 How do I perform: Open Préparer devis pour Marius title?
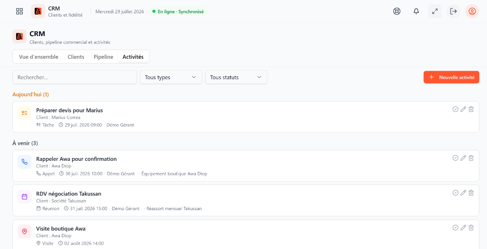coord(69,110)
